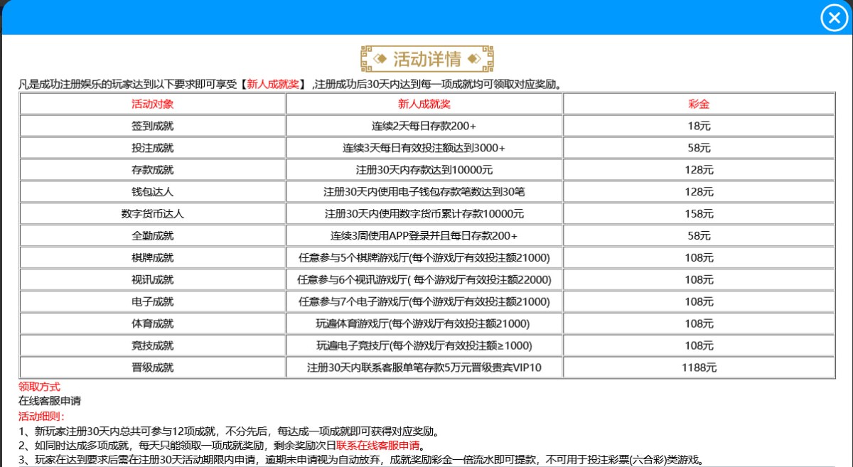
Task: Click the 钱包达人 row label
Action: pyautogui.click(x=153, y=192)
